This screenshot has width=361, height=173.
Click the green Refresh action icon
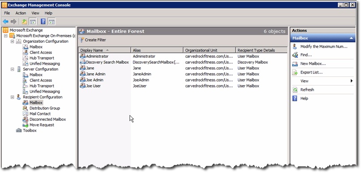295,90
